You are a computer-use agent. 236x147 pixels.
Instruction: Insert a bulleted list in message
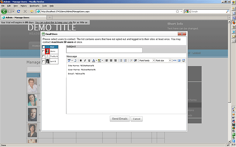(x=121, y=60)
